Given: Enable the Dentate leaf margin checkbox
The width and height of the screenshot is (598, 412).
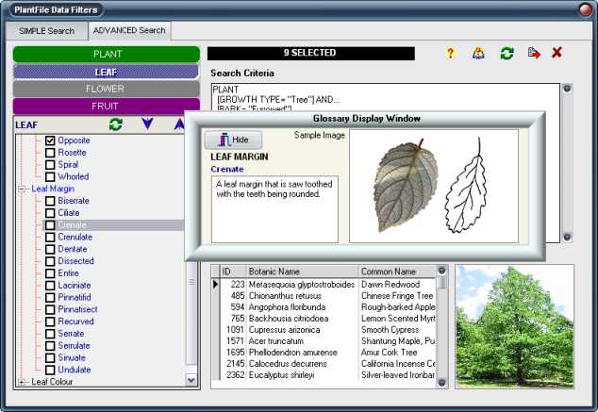Looking at the screenshot, I should click(51, 249).
